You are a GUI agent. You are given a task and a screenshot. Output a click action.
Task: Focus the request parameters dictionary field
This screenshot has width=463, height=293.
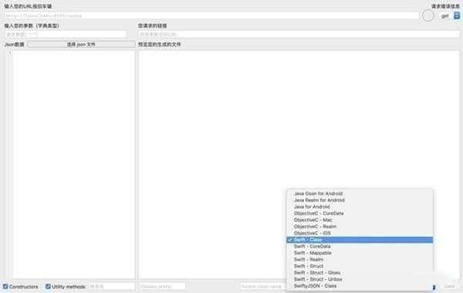click(66, 34)
